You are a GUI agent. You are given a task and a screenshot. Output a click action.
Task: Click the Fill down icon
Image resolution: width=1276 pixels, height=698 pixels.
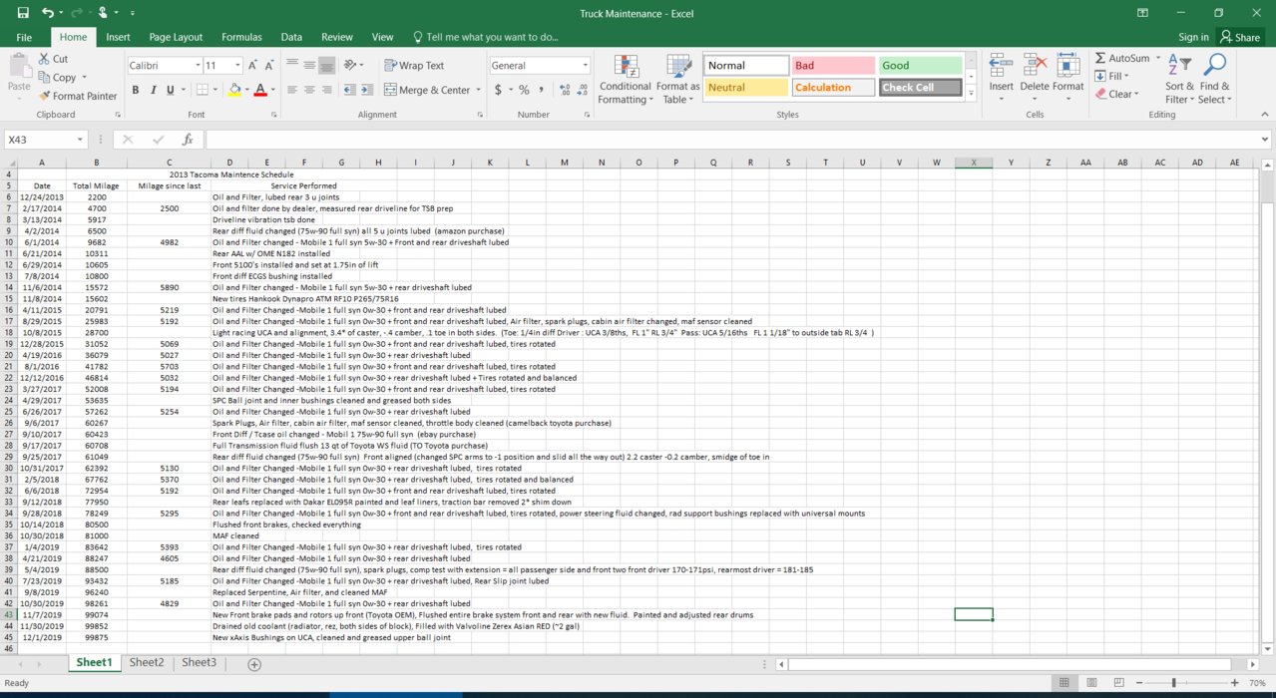pyautogui.click(x=1100, y=76)
